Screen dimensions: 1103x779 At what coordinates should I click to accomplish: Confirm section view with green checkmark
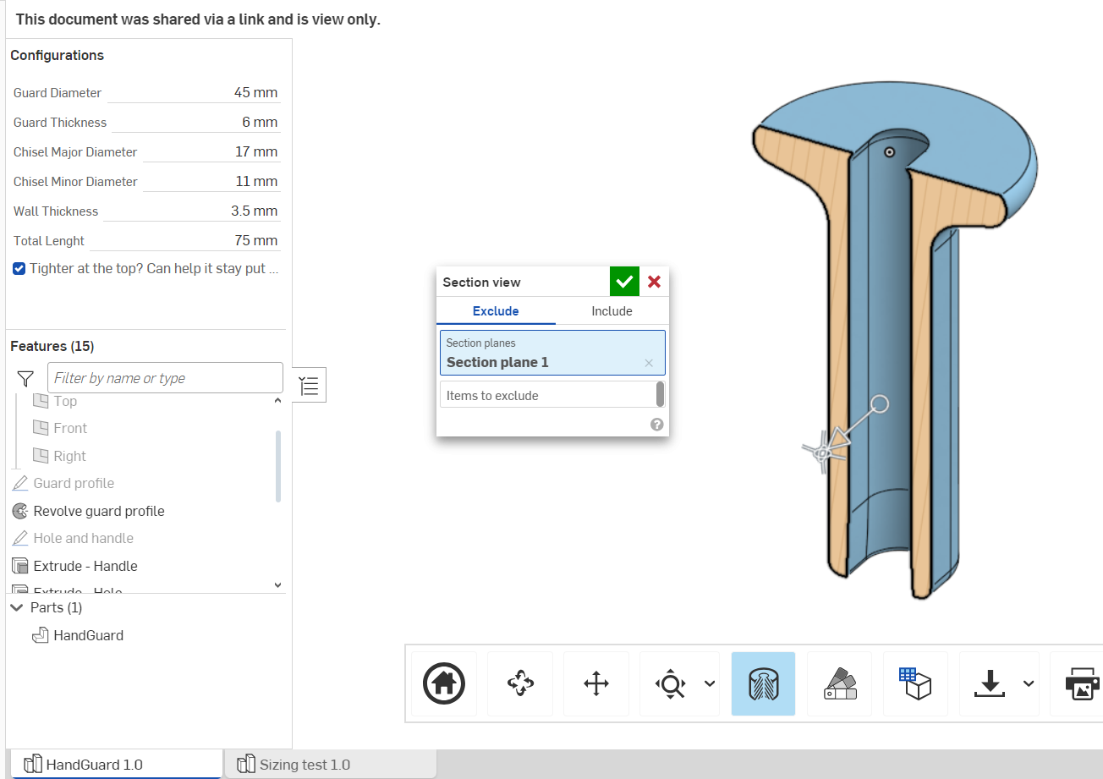pos(624,282)
